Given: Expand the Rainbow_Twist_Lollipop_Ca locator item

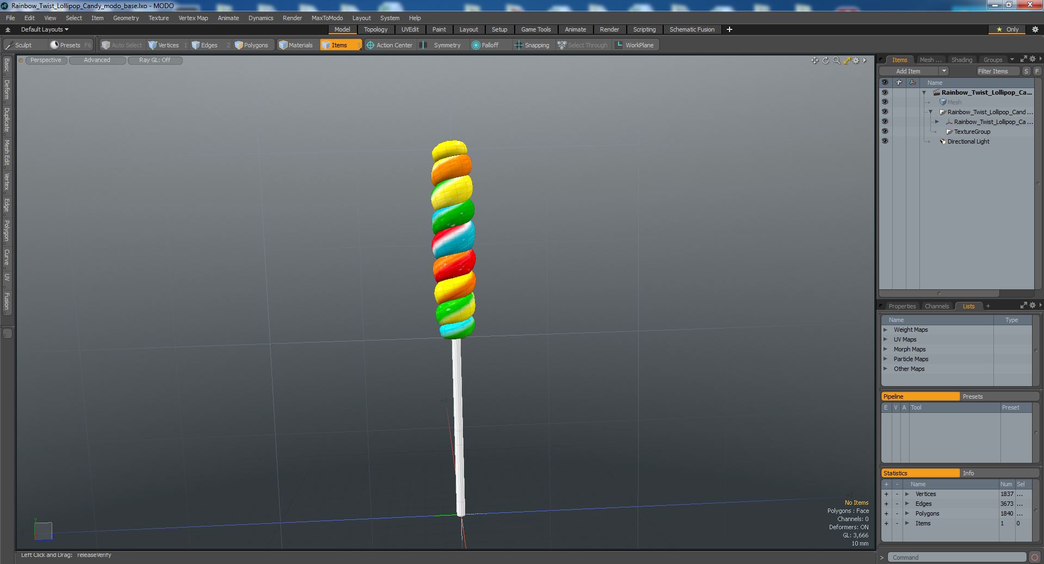Looking at the screenshot, I should click(937, 122).
